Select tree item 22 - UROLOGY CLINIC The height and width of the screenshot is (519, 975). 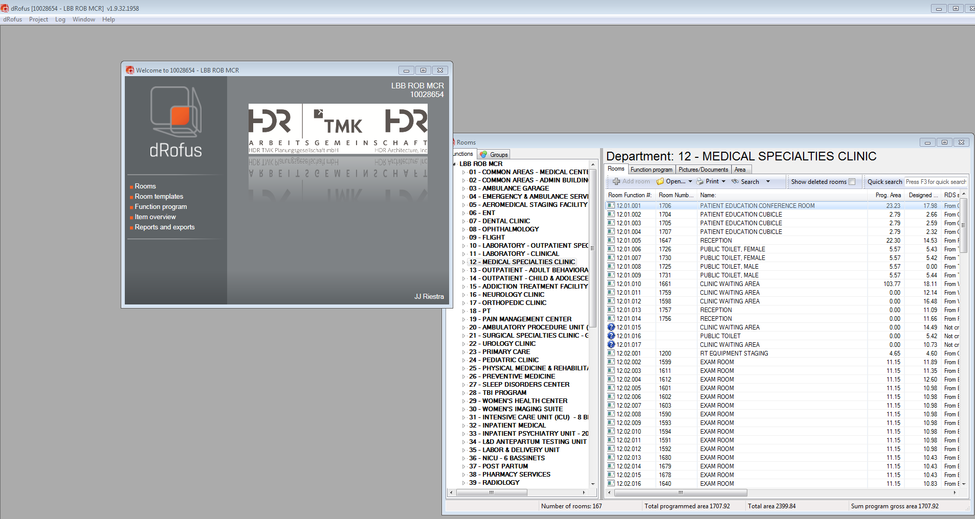pos(502,344)
